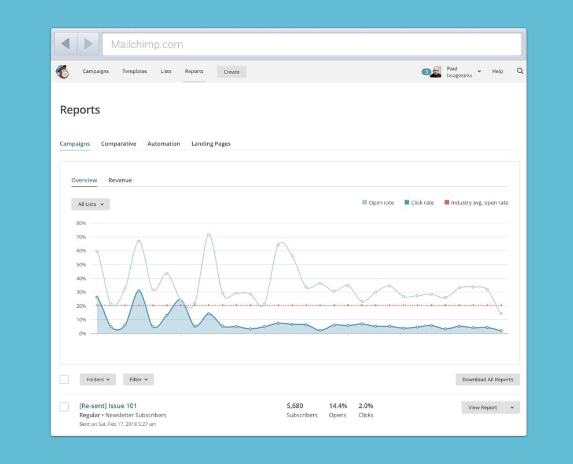Open the Campaigns menu in the top navigation
The width and height of the screenshot is (573, 464).
[x=95, y=71]
